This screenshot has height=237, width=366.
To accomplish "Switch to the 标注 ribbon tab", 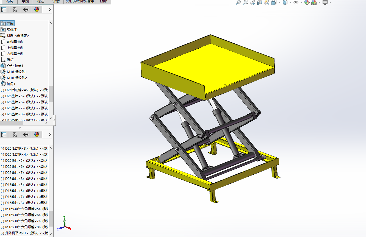I will [x=41, y=1].
